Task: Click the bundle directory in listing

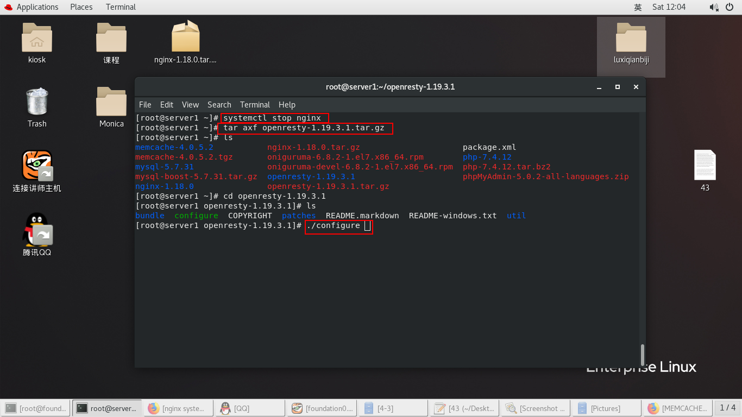Action: click(150, 216)
